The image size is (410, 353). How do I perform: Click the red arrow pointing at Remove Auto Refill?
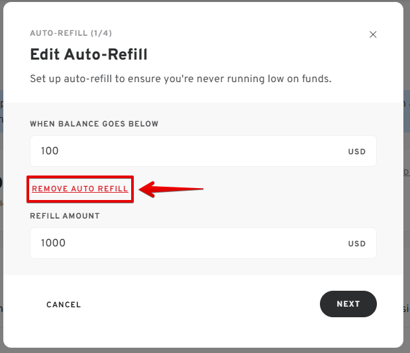pyautogui.click(x=171, y=189)
